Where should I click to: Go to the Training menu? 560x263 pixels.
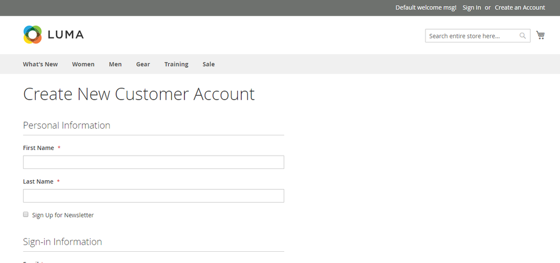176,64
